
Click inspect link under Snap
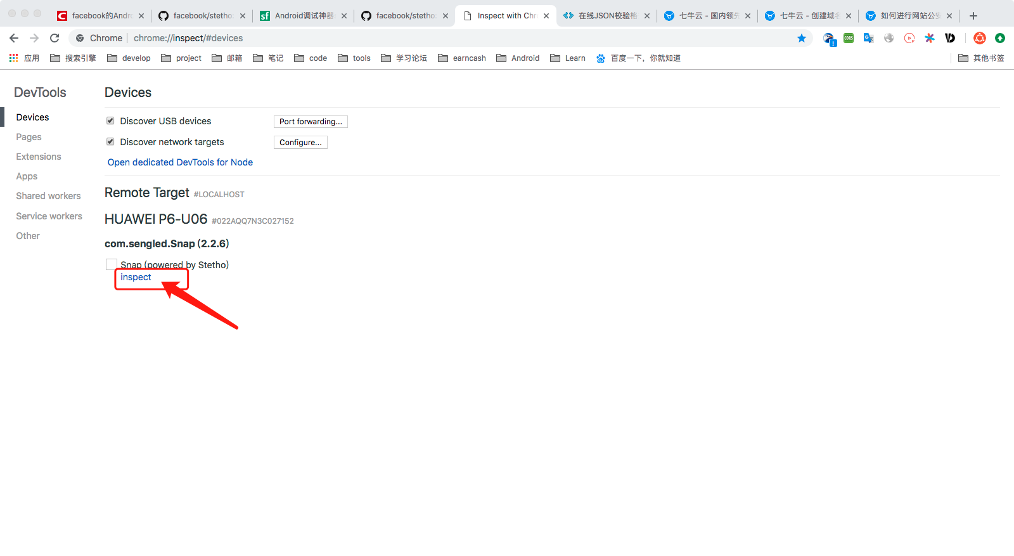(136, 277)
